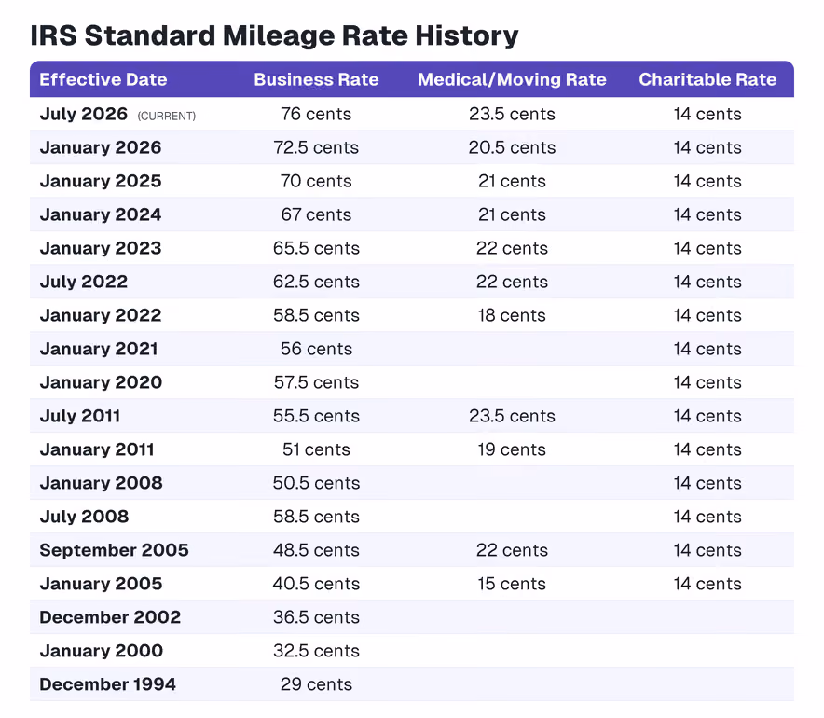
Task: Select '22 cents' in the September 2005 row
Action: 512,550
